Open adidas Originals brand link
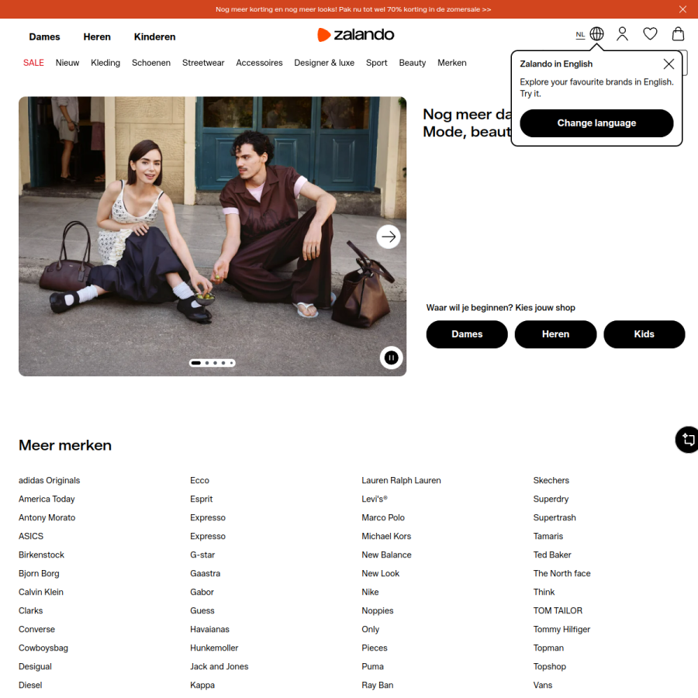 coord(50,480)
